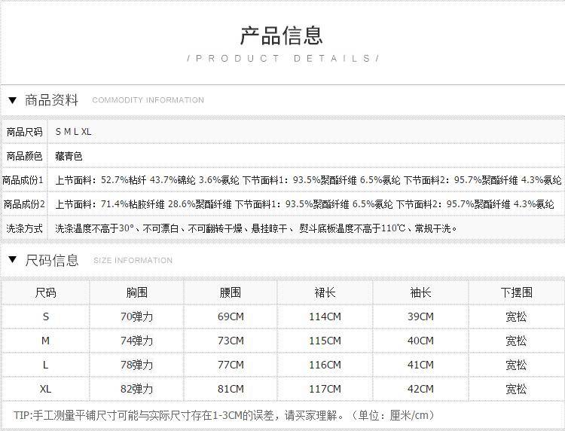Image resolution: width=565 pixels, height=431 pixels.
Task: Click the 产品信息 page title
Action: (x=282, y=35)
